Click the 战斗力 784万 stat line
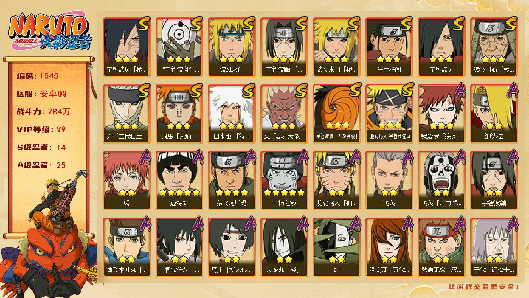This screenshot has width=529, height=298. [44, 111]
